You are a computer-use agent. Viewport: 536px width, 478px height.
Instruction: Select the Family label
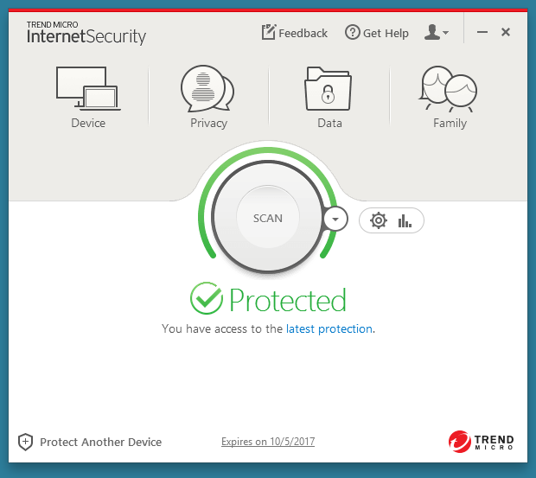click(450, 123)
